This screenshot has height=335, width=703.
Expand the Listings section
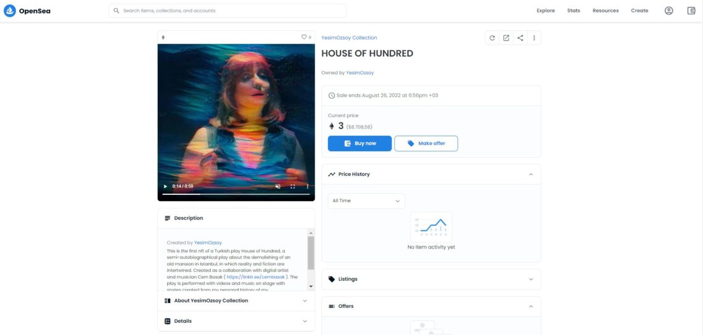[x=431, y=279]
